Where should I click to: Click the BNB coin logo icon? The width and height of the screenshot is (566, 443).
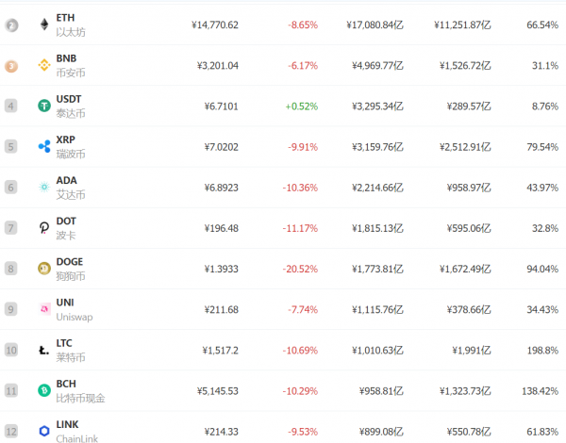click(x=43, y=65)
